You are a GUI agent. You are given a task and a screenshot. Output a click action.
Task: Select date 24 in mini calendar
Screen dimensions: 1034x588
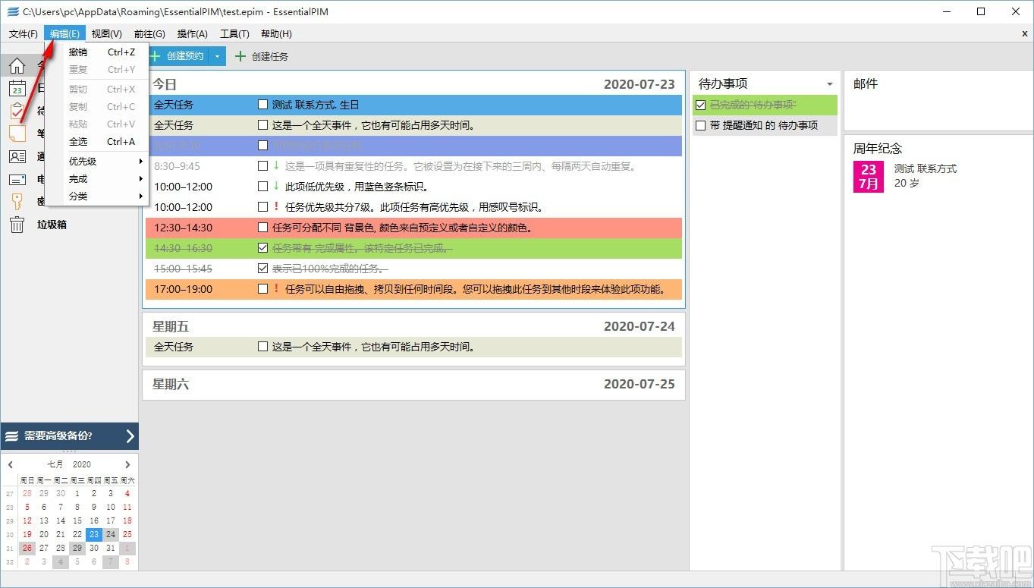(x=111, y=534)
